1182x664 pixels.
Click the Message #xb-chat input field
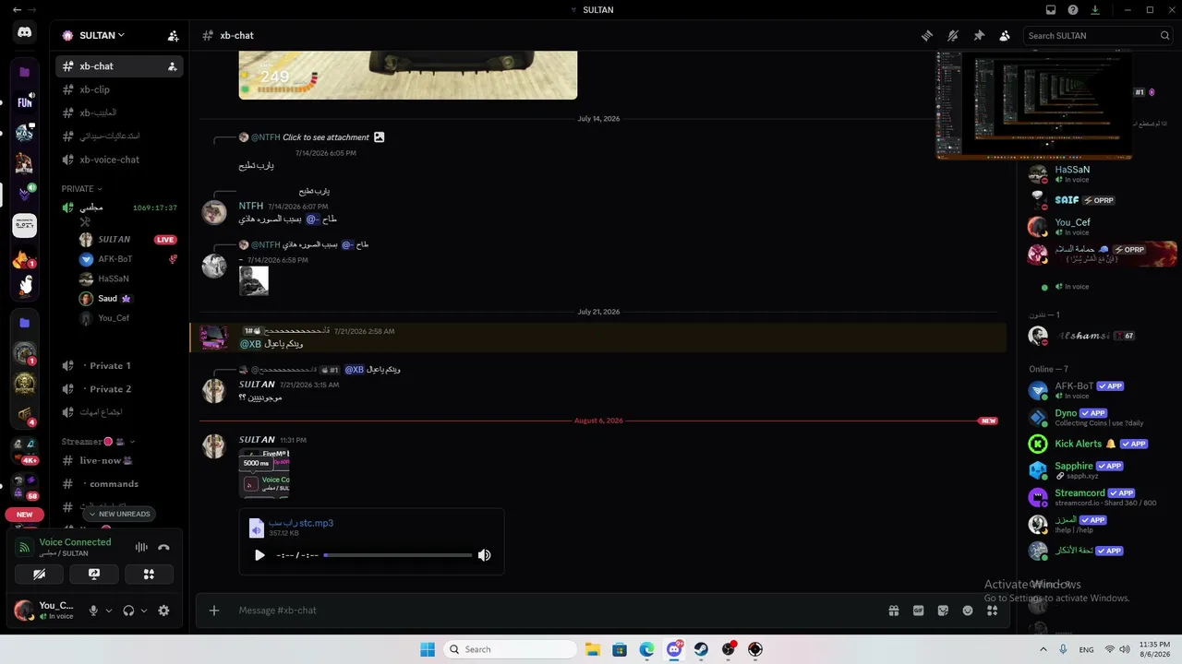tap(554, 611)
